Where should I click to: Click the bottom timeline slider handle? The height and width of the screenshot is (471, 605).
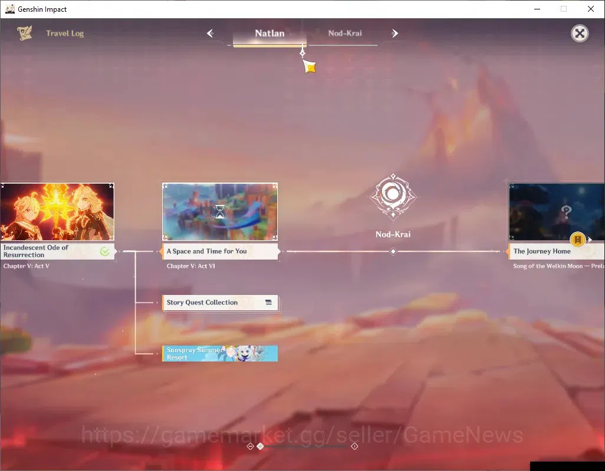[260, 446]
